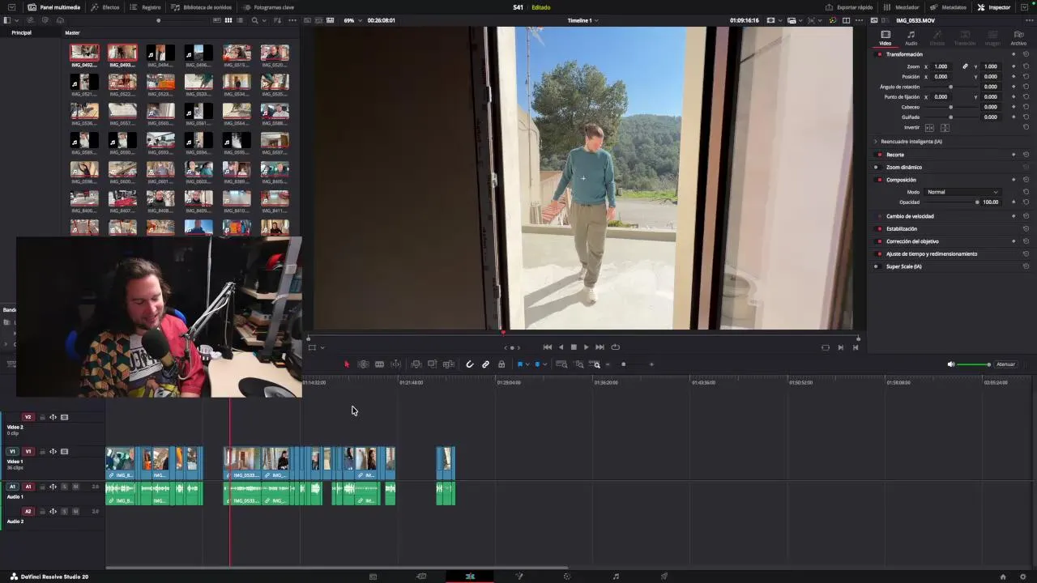Click the Atenuar button
Screen dimensions: 1037x583
click(x=1005, y=364)
